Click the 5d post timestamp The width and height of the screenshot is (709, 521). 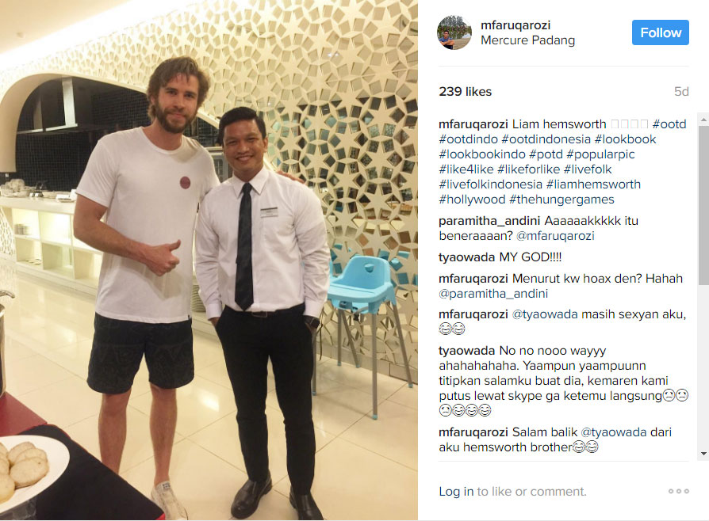[x=681, y=92]
